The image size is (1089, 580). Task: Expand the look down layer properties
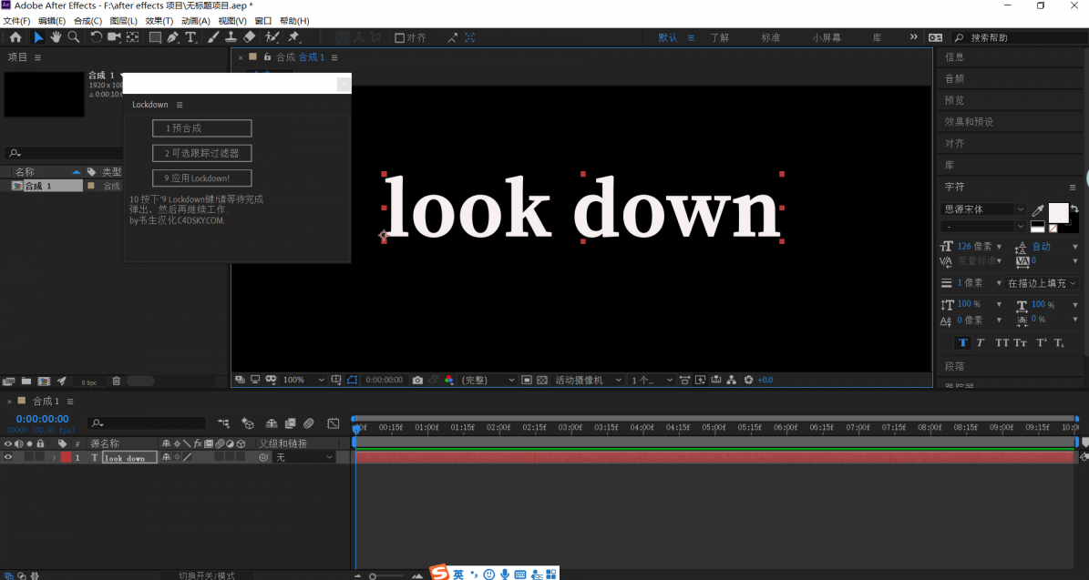pos(54,457)
